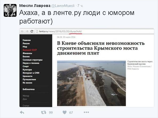The image size is (158, 118).
Task: Open the three-dots more options menu
Action: point(86,112)
